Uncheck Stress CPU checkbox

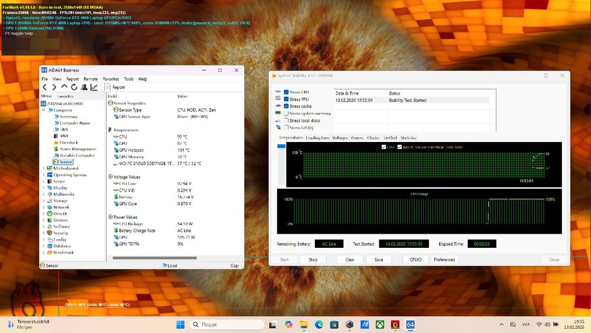point(286,92)
